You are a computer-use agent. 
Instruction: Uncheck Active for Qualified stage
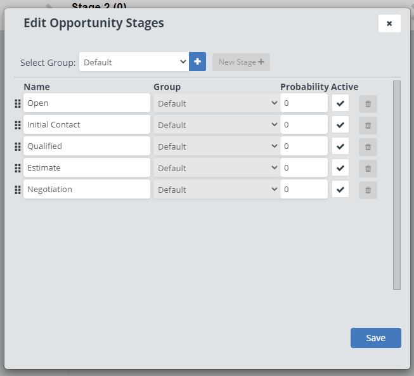pos(340,146)
